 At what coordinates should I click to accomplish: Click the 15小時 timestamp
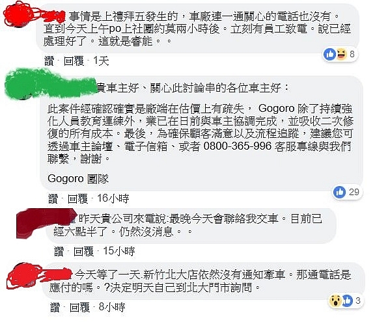[x=119, y=251]
